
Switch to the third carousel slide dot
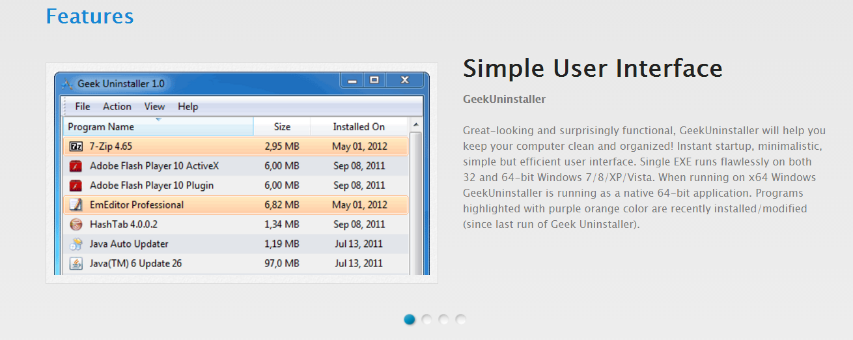[x=443, y=319]
